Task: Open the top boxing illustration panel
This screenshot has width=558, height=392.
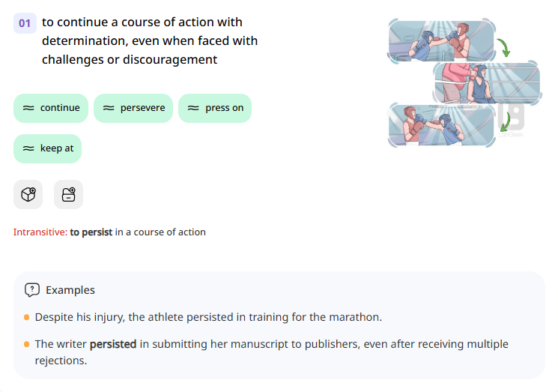Action: 440,40
